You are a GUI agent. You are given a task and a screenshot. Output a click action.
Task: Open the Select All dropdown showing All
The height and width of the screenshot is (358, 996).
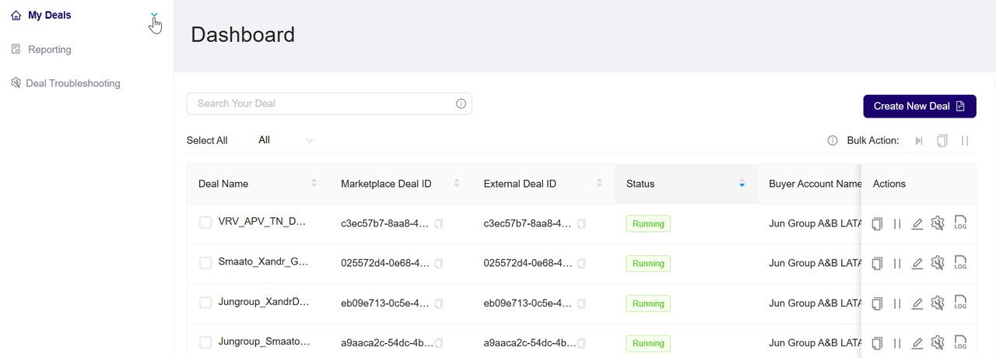click(x=286, y=140)
